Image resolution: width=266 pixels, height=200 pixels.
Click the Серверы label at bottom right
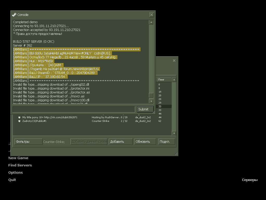(250, 180)
